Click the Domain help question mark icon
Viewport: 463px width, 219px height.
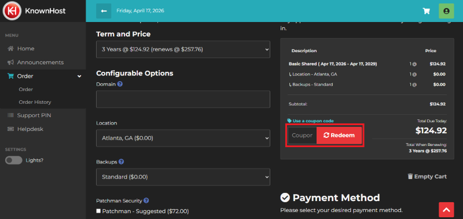coord(120,84)
